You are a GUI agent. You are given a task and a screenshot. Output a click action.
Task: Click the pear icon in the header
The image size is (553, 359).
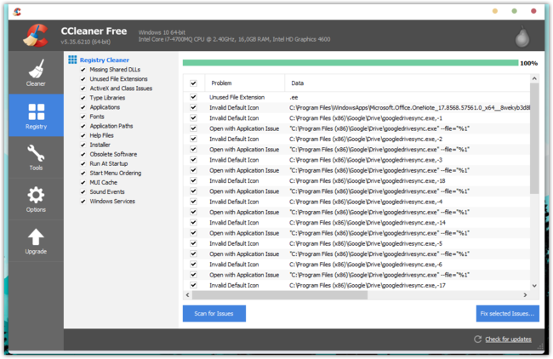[522, 36]
